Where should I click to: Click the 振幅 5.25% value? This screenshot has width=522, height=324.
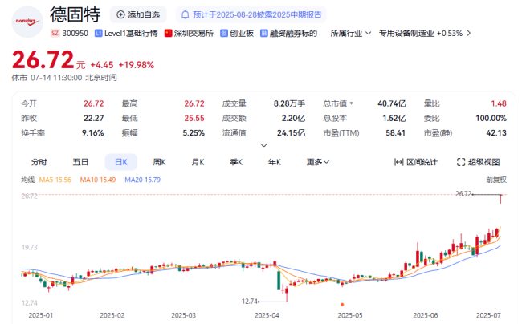[x=194, y=133]
